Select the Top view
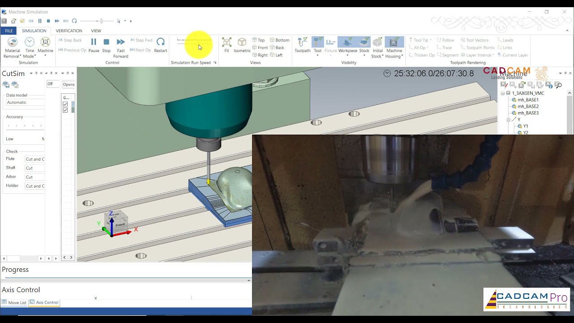Screen dimensions: 574x323 coord(259,40)
